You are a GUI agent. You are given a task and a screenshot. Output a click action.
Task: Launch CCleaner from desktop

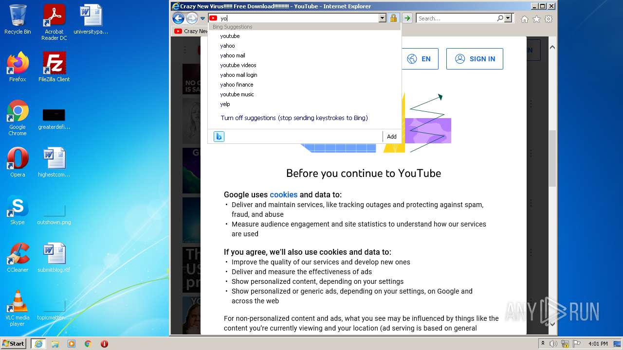pyautogui.click(x=18, y=258)
